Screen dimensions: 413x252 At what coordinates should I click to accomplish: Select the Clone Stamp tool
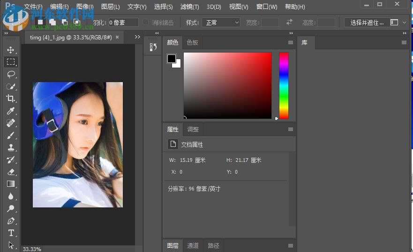click(x=10, y=148)
